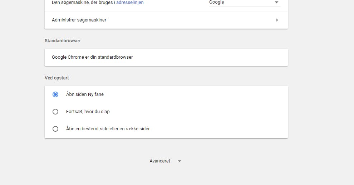This screenshot has width=354, height=185.
Task: Click the 'Standardbrowser' section heading
Action: [x=63, y=41]
